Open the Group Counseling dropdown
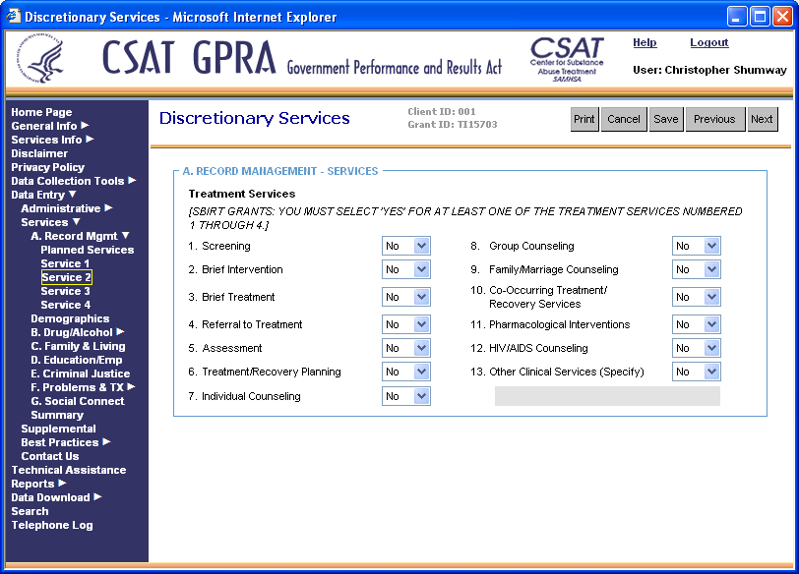799x574 pixels. coord(696,246)
